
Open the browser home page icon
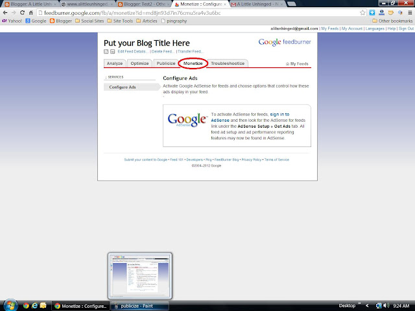[x=31, y=13]
